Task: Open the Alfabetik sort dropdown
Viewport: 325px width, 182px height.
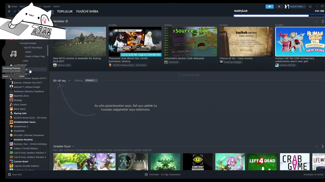Action: 91,80
